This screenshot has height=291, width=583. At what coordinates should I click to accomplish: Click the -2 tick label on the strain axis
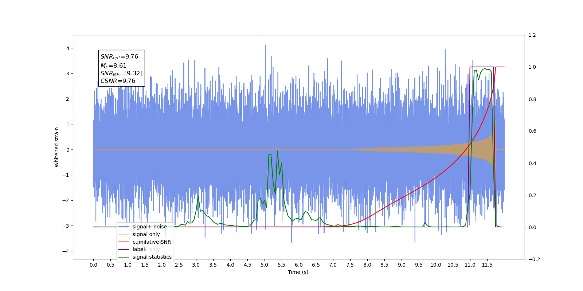point(66,200)
